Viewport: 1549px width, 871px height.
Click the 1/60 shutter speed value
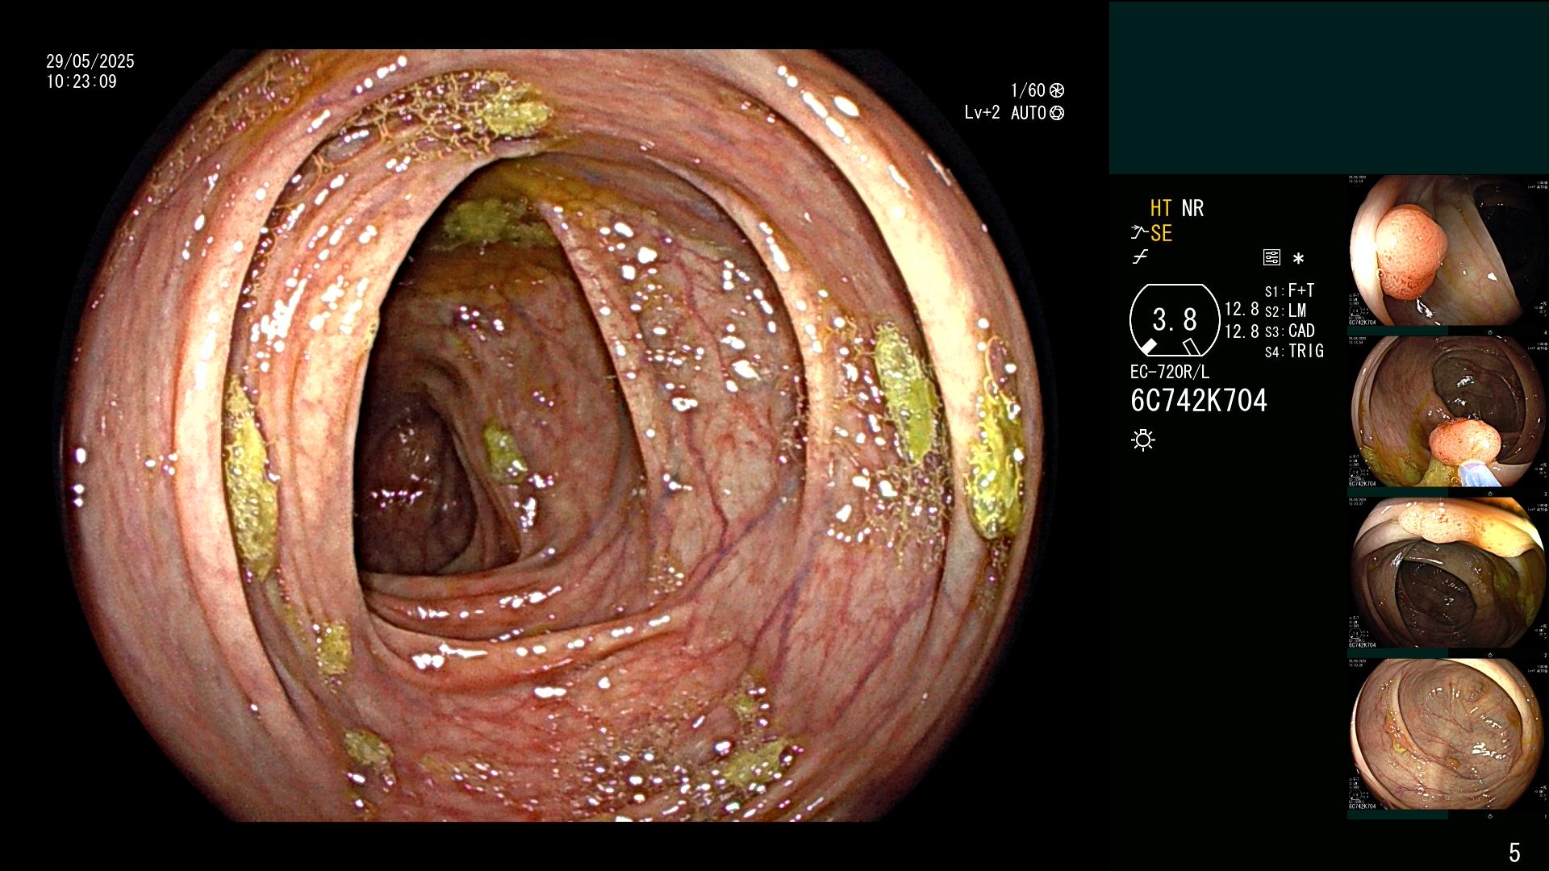1028,90
